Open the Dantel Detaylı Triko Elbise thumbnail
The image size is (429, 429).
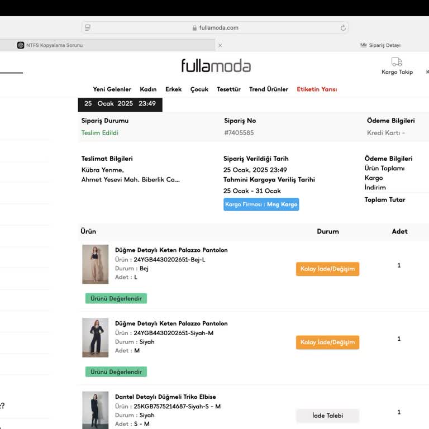click(95, 409)
